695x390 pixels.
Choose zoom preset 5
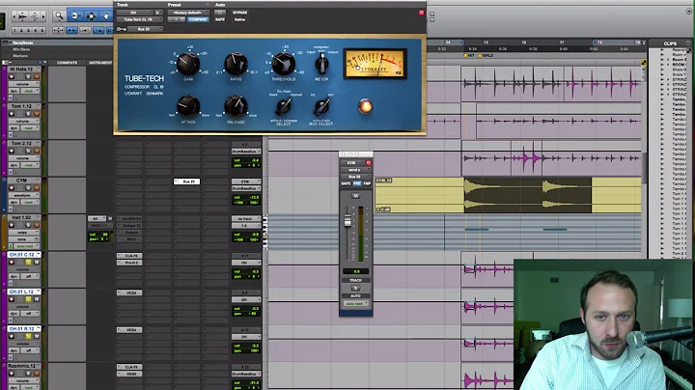point(42,30)
